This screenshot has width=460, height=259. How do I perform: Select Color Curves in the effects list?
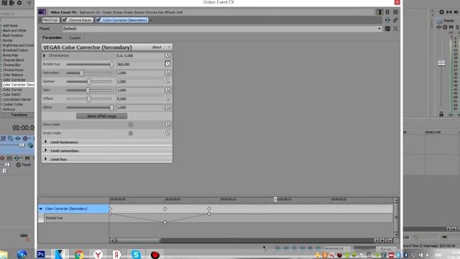point(12,89)
